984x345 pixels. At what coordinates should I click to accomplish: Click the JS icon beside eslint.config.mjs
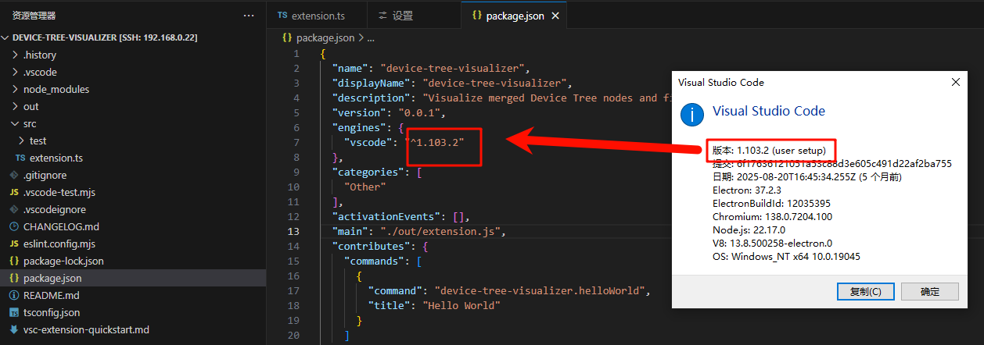[14, 244]
